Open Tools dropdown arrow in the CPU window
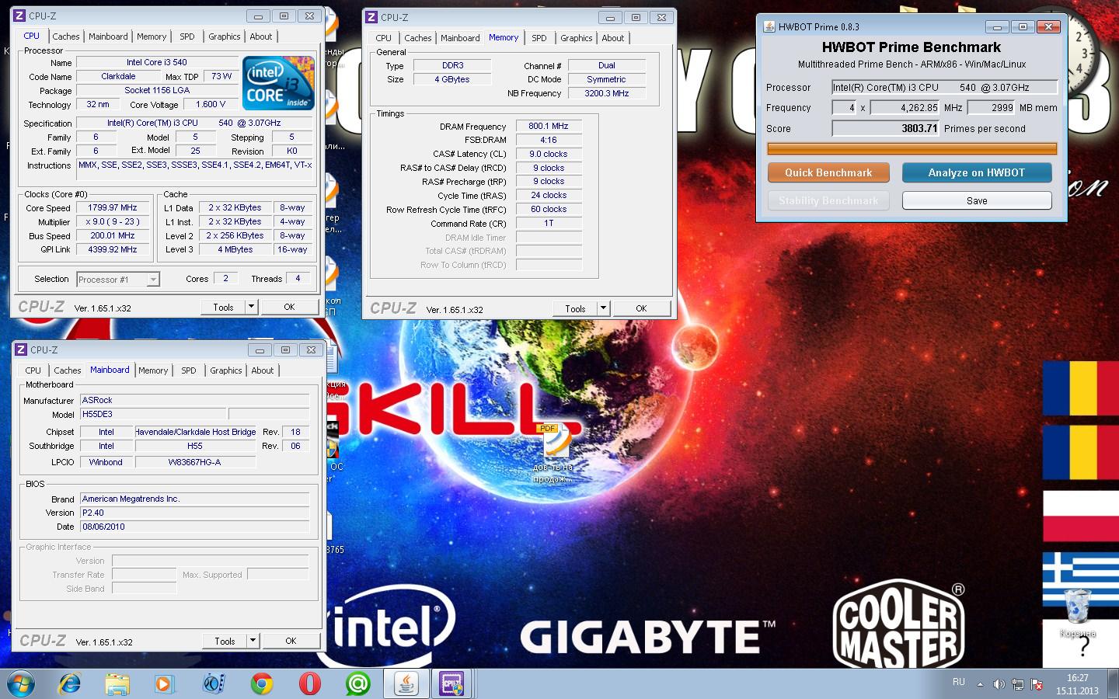The image size is (1119, 699). (251, 307)
